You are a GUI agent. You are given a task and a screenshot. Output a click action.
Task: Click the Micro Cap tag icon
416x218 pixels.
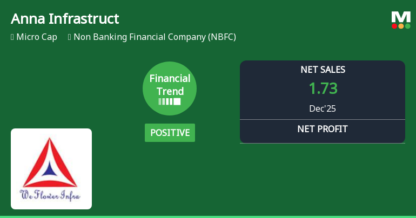(x=12, y=37)
